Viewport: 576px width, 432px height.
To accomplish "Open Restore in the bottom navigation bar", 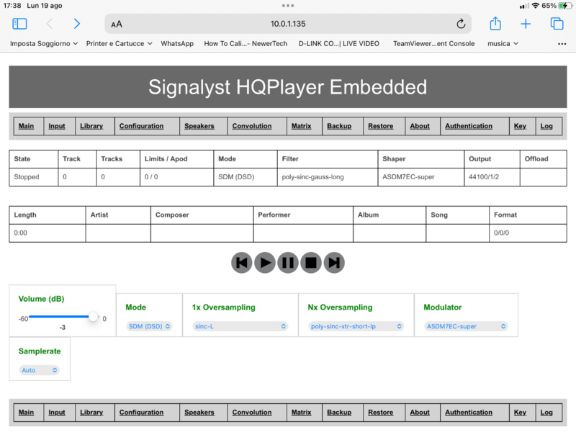I will 381,413.
